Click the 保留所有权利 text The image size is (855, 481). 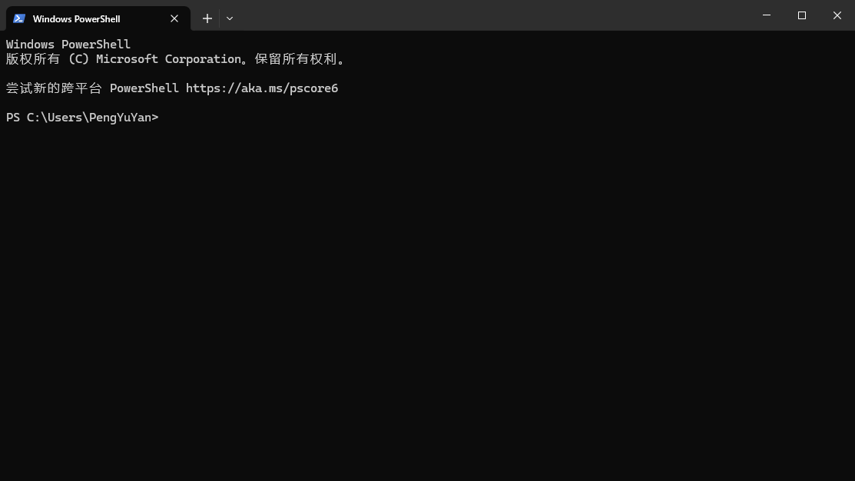tap(297, 59)
